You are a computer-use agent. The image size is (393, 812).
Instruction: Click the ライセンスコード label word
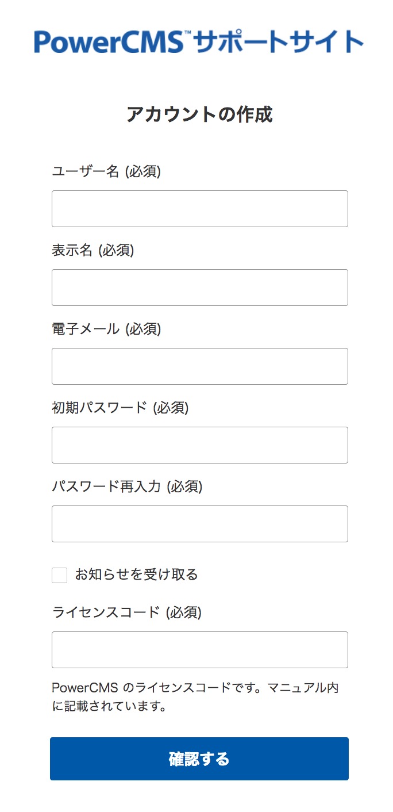(x=106, y=612)
